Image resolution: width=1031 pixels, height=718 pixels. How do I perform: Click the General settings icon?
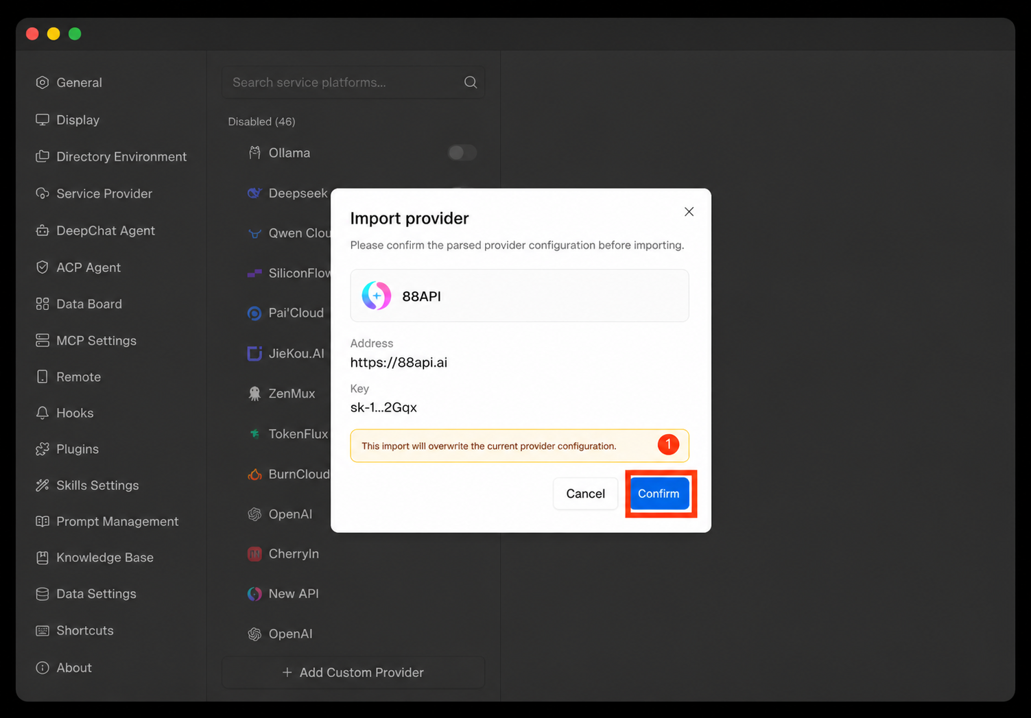point(43,82)
